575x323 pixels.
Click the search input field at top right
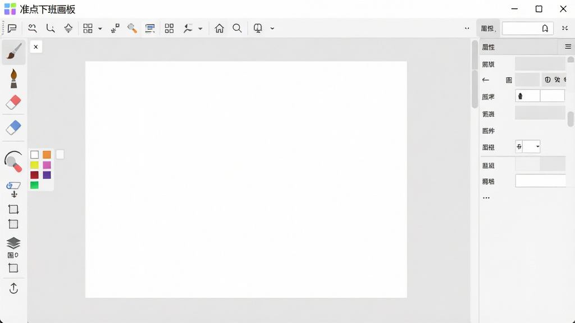[528, 28]
